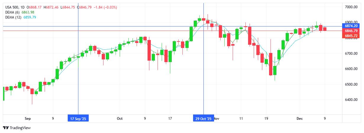
Task: Click the DEMA (12) value 6859.79
Action: tap(30, 17)
